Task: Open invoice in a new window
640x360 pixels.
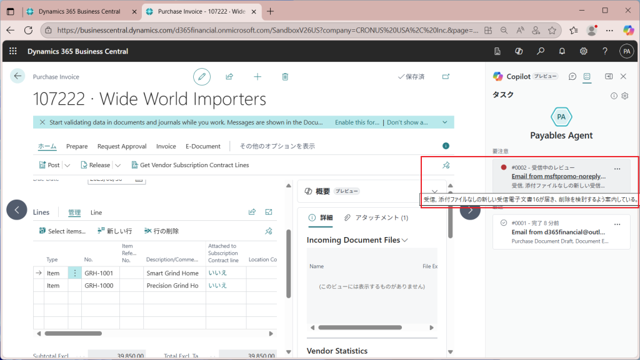Action: 446,77
